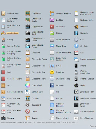Click the 'Filetype » Blueprint' label
This screenshot has width=96, height=129.
coord(60,105)
